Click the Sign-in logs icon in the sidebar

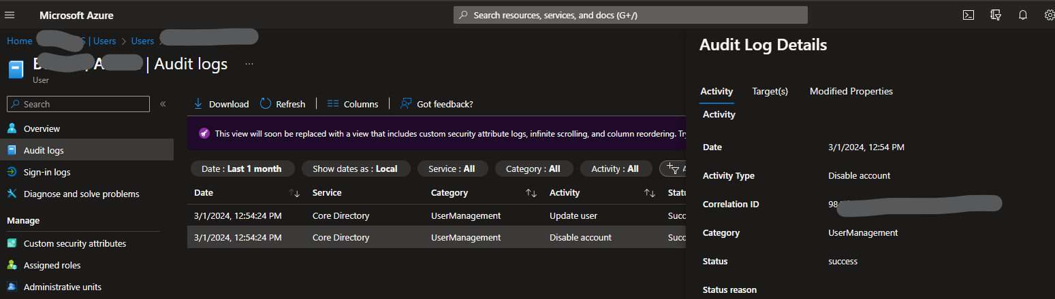(12, 172)
